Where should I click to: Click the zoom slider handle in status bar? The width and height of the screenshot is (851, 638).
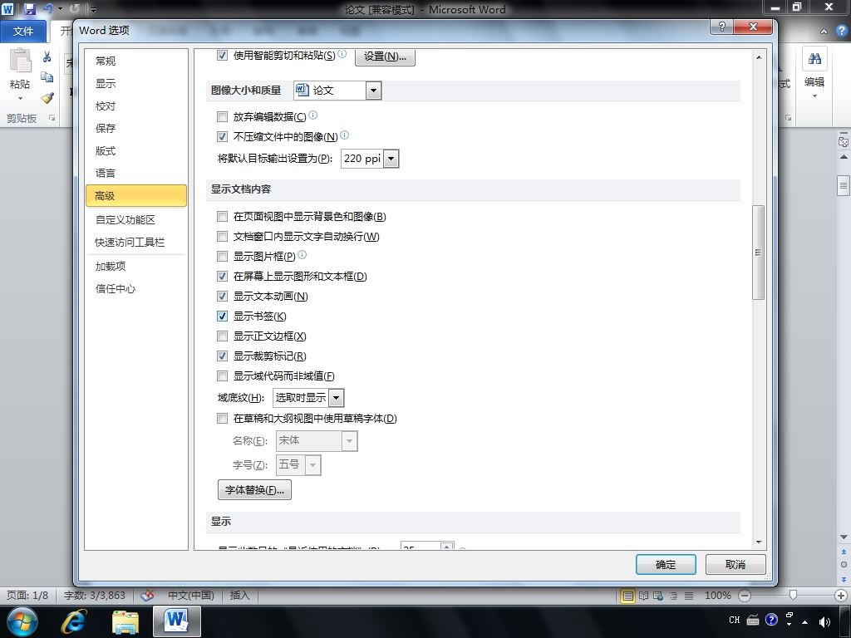tap(793, 596)
